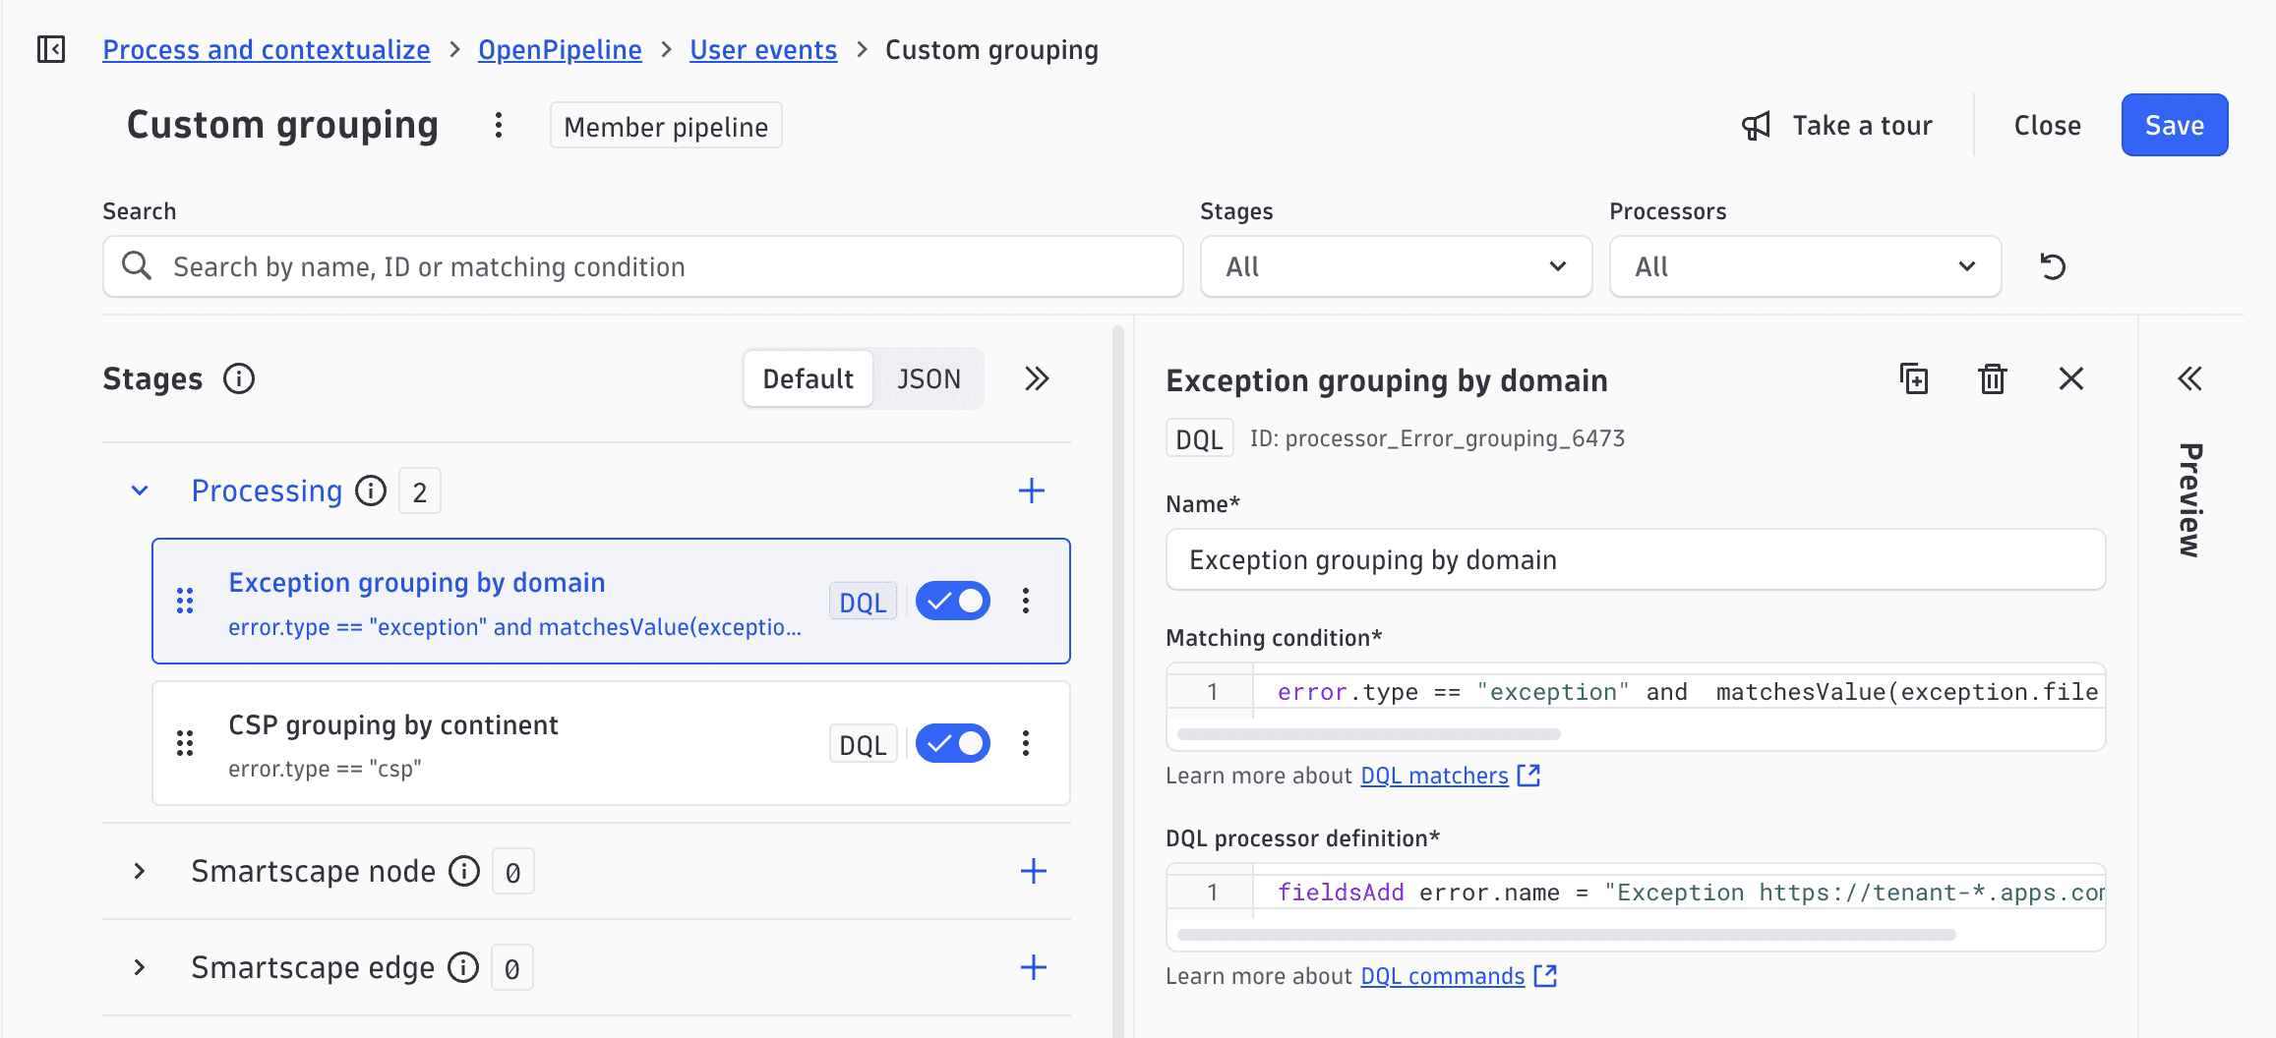
Task: Click the Take a tour megaphone icon
Action: 1757,126
